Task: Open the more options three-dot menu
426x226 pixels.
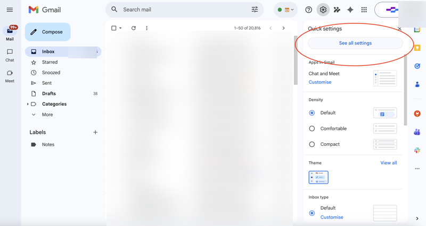Action: coord(147,28)
